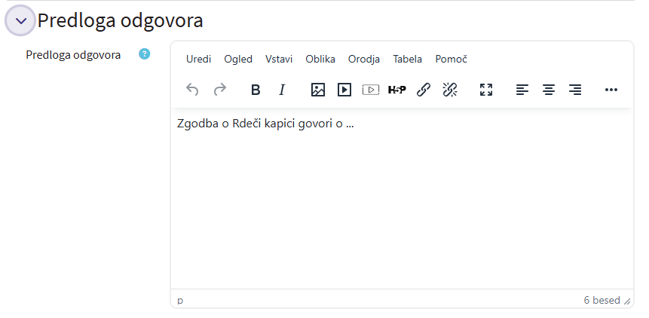Remove link with unlink icon
The image size is (649, 318).
450,90
